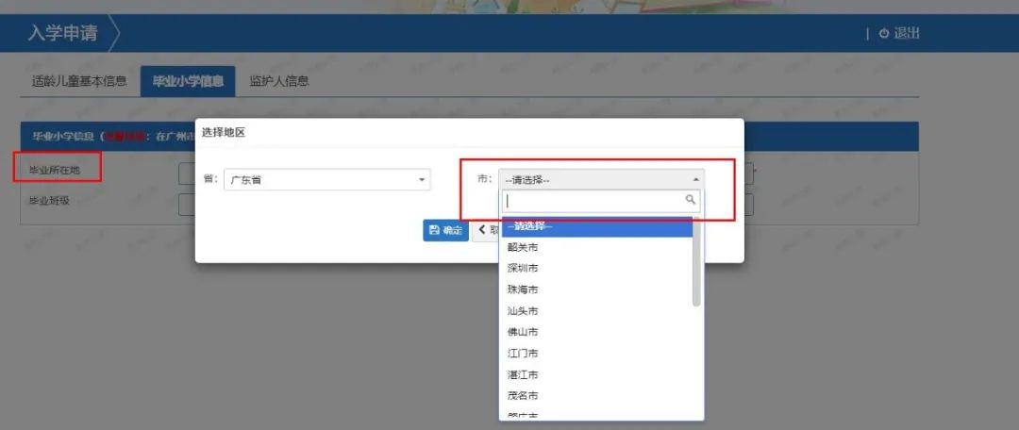The height and width of the screenshot is (430, 1019).
Task: Open the 省 province dropdown showing 广东省
Action: (x=326, y=179)
